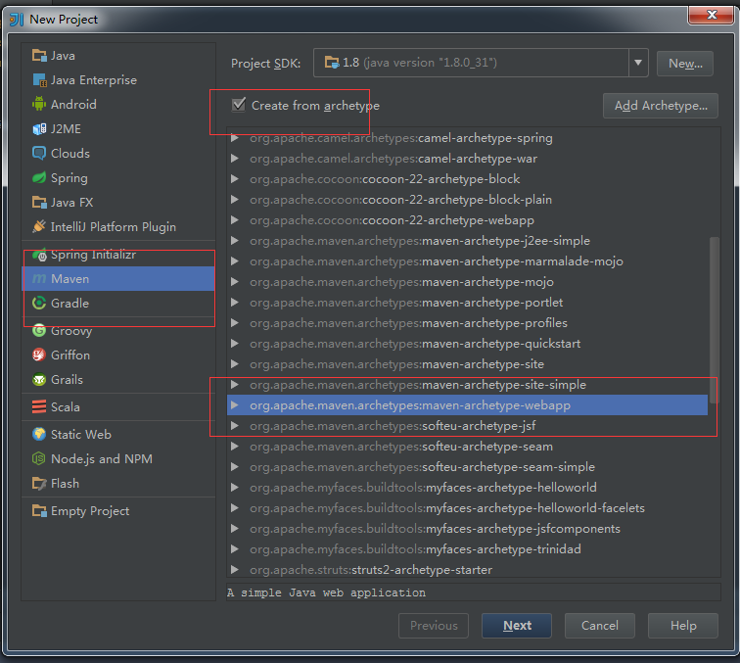Click the Add Archetype... button
Image resolution: width=740 pixels, height=663 pixels.
(661, 106)
